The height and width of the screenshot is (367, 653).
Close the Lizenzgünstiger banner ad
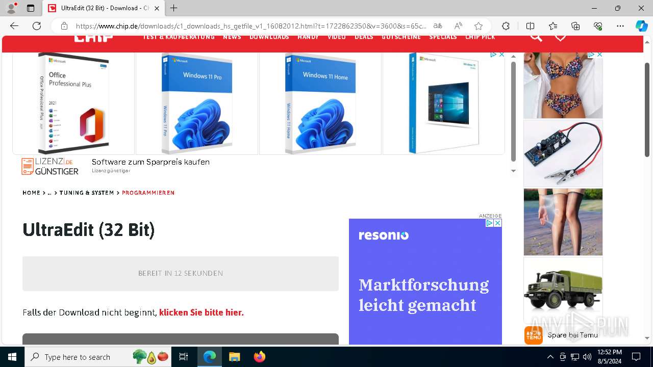(501, 55)
